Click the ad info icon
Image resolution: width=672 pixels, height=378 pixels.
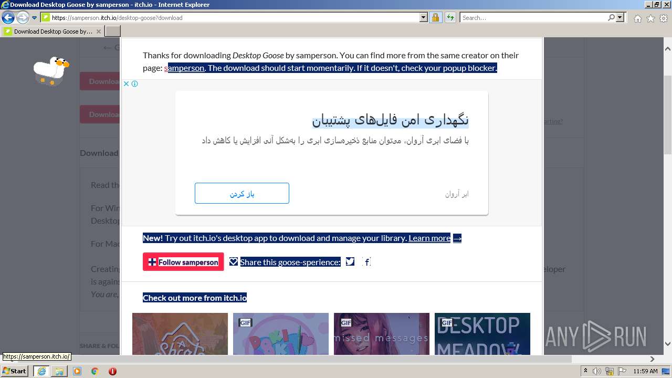[x=135, y=83]
